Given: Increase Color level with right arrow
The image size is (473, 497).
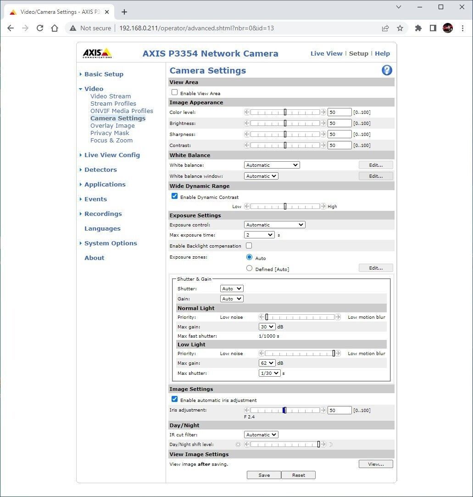Looking at the screenshot, I should tap(323, 112).
